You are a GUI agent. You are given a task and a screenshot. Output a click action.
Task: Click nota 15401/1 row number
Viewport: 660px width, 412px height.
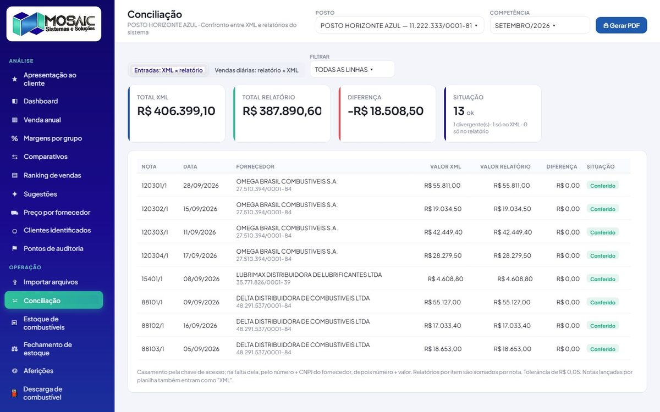coord(152,279)
